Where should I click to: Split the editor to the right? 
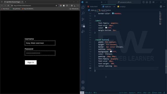tap(161, 7)
